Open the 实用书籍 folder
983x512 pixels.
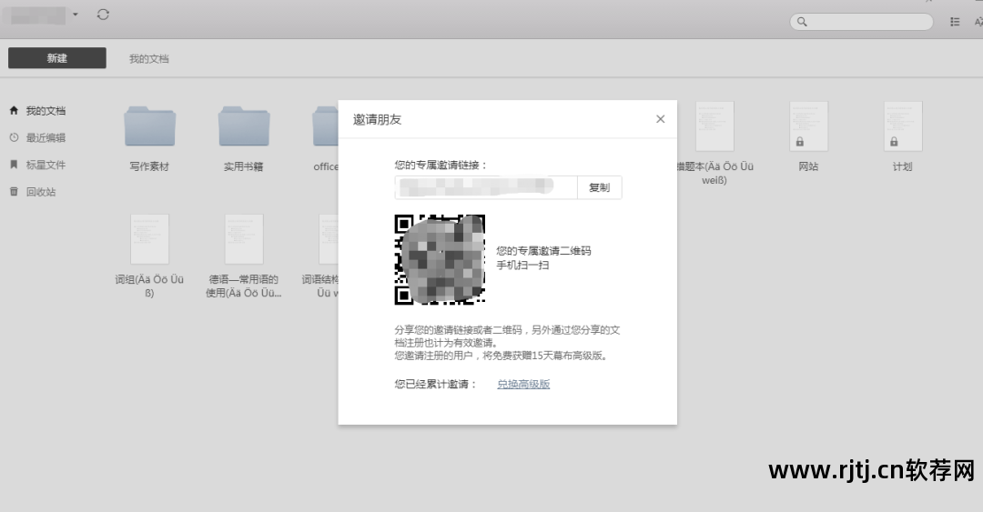(244, 126)
